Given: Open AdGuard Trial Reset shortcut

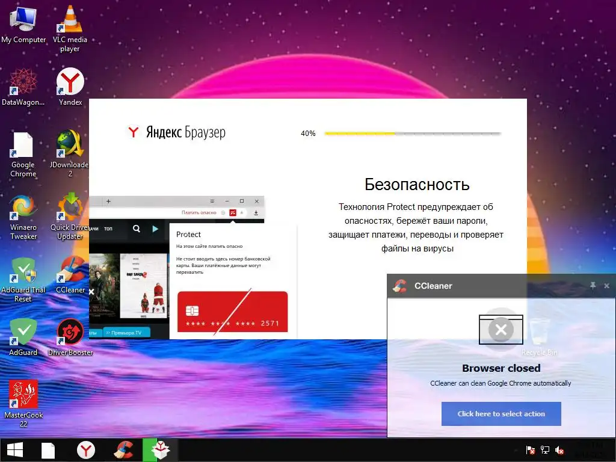Looking at the screenshot, I should tap(23, 280).
